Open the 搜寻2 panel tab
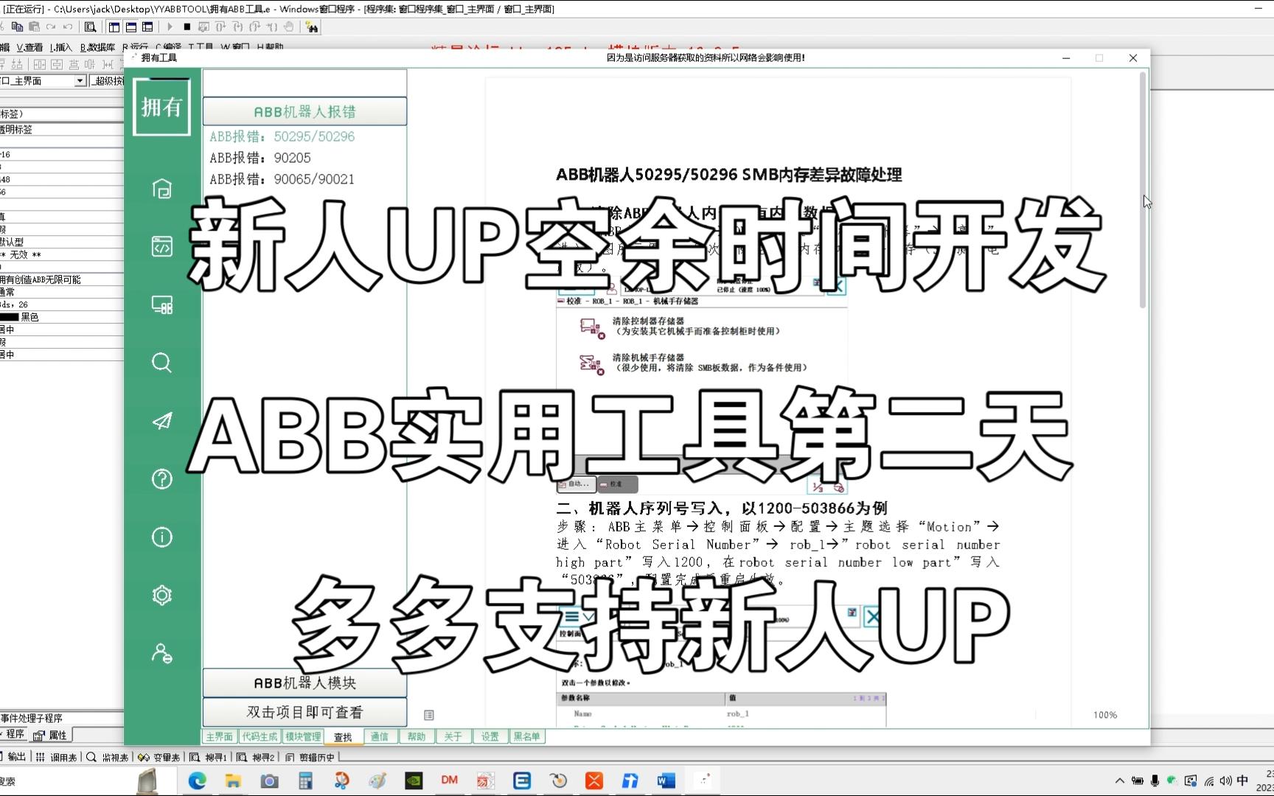 (x=257, y=757)
